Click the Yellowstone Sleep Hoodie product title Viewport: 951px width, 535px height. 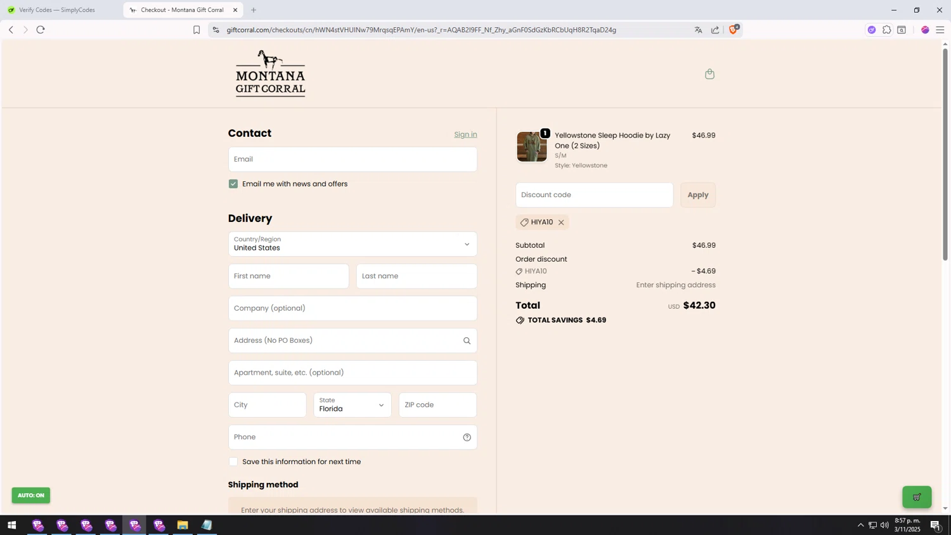click(612, 141)
